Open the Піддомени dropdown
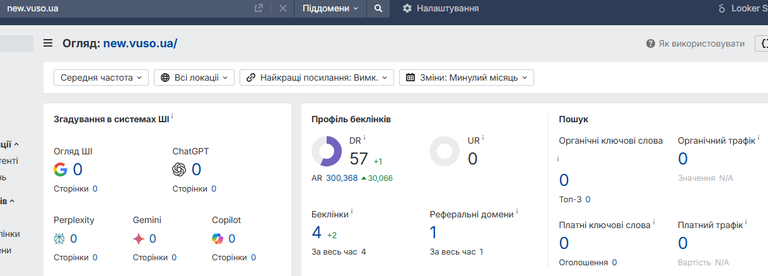The width and height of the screenshot is (768, 276). point(330,9)
